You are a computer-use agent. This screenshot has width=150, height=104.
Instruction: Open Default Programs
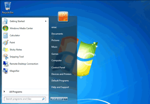pos(60,81)
